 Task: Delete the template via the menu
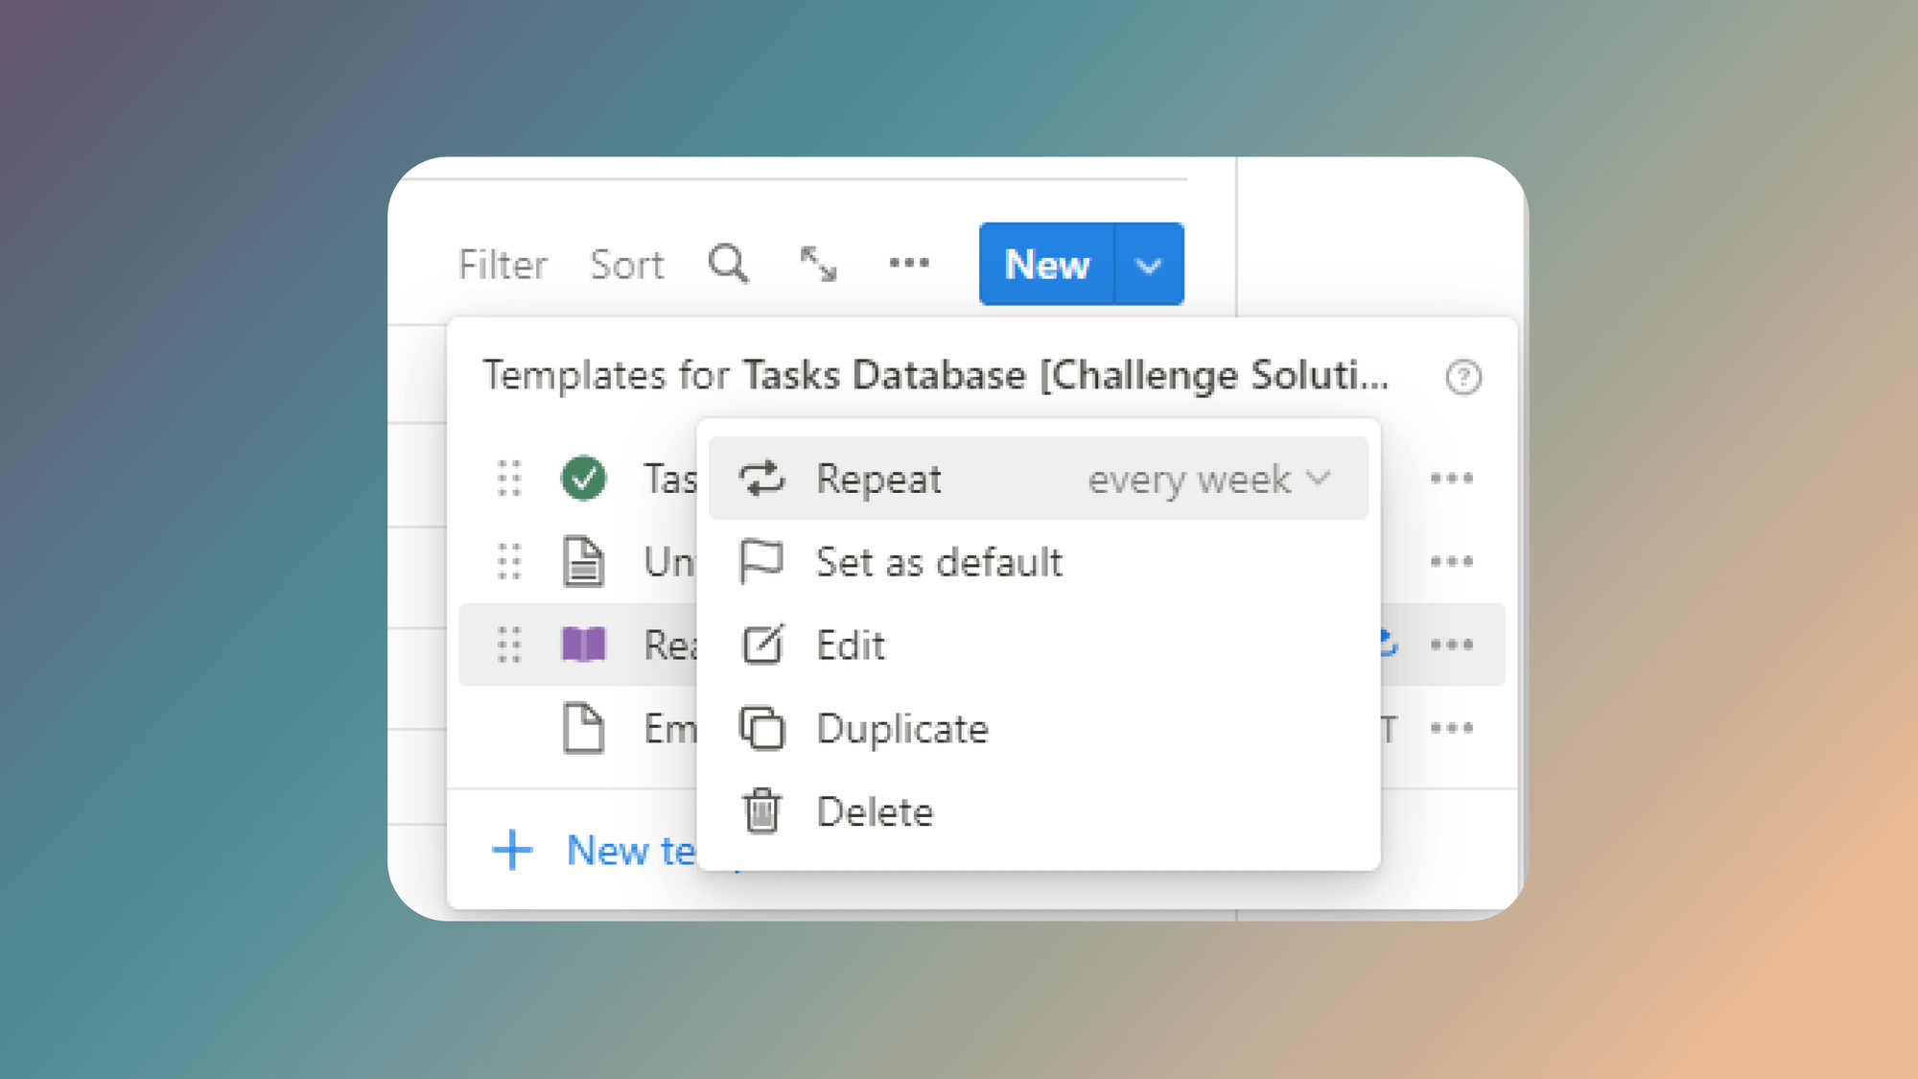874,810
